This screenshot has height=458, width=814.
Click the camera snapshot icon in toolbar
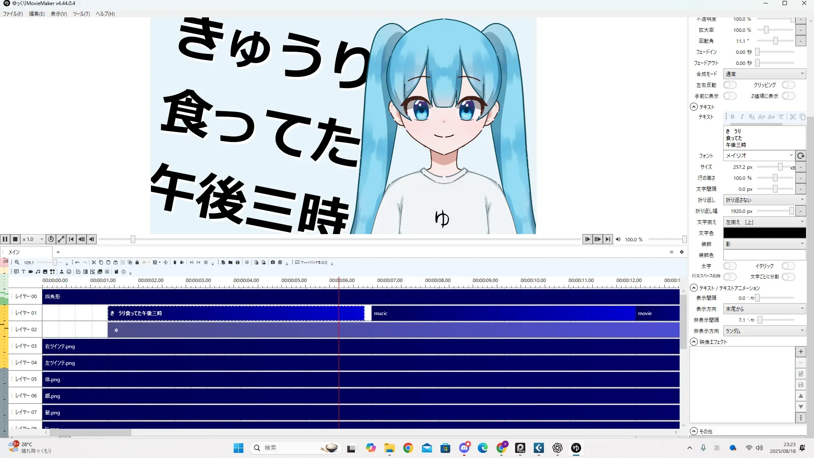tap(273, 263)
